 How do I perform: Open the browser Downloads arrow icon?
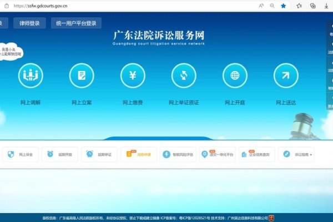[x=326, y=6]
